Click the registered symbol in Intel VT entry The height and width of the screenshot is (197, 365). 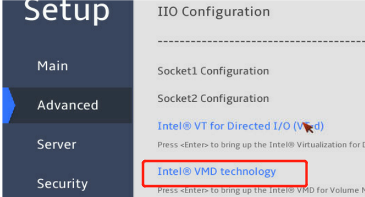pos(187,126)
